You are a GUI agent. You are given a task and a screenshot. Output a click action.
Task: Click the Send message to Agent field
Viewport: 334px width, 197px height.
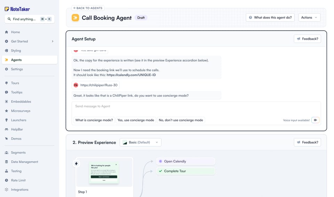(x=196, y=108)
